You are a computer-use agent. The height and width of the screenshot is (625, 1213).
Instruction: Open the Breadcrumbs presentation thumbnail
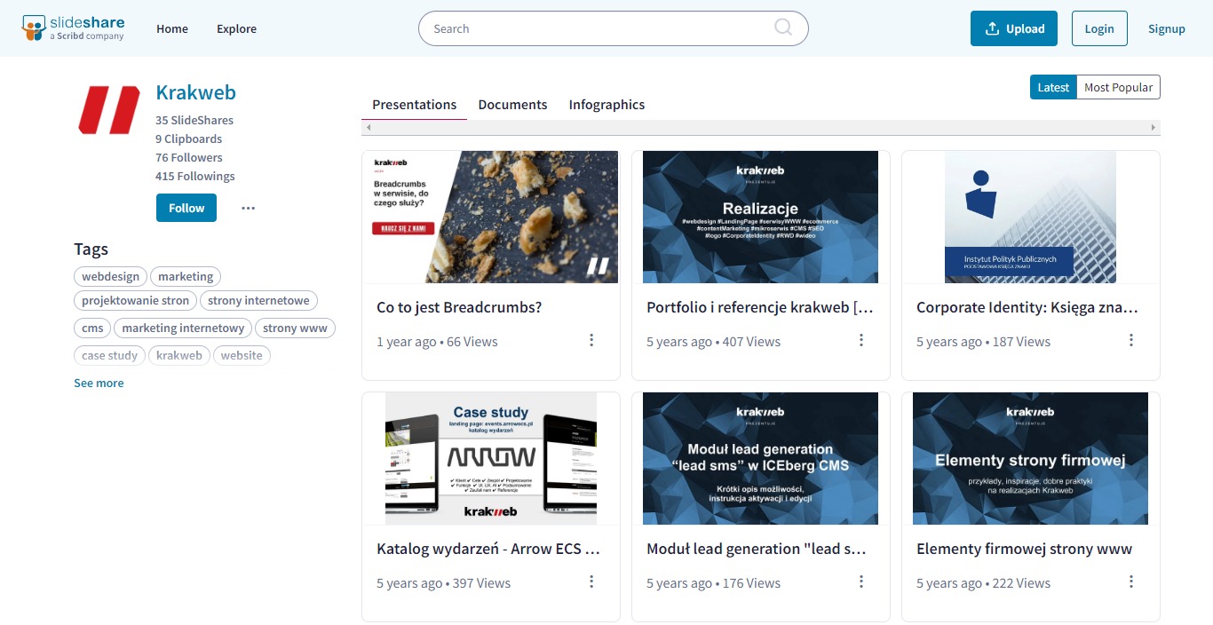[x=491, y=217]
